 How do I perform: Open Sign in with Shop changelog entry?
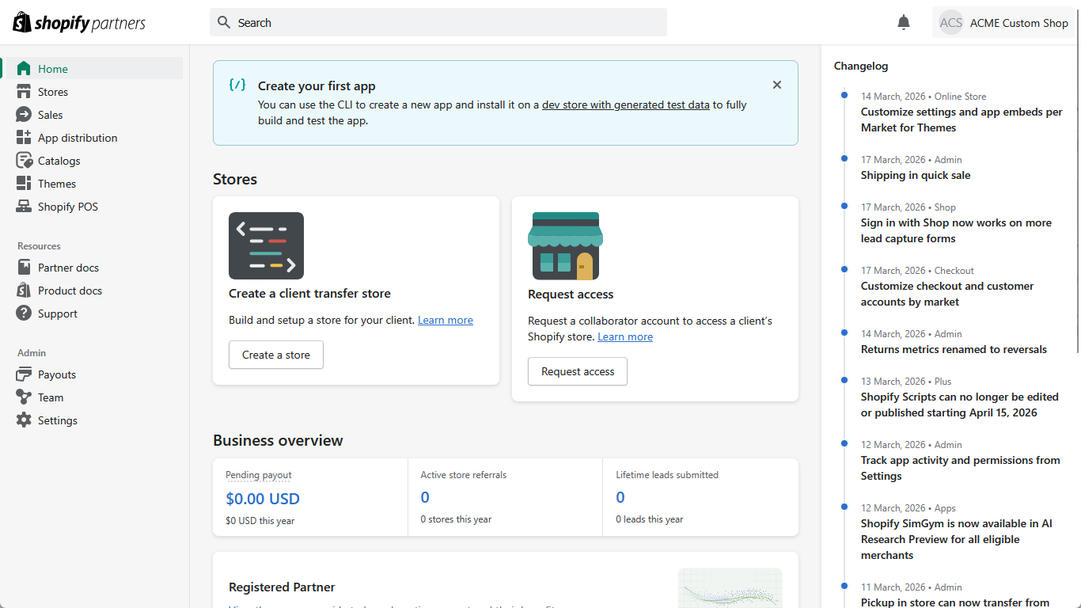(x=956, y=230)
